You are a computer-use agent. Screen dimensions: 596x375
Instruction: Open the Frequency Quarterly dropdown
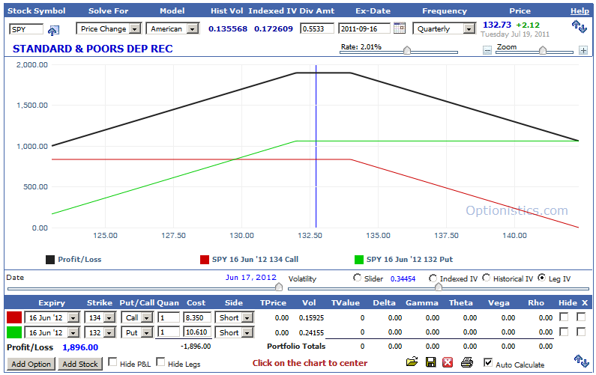click(x=444, y=29)
